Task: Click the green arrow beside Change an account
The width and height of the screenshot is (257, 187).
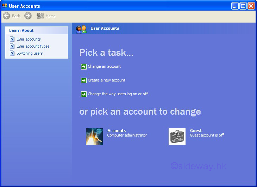Action: (x=83, y=67)
